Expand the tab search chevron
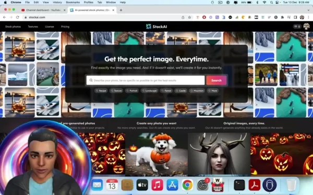Screen dimensions: 313x195 [x=308, y=10]
